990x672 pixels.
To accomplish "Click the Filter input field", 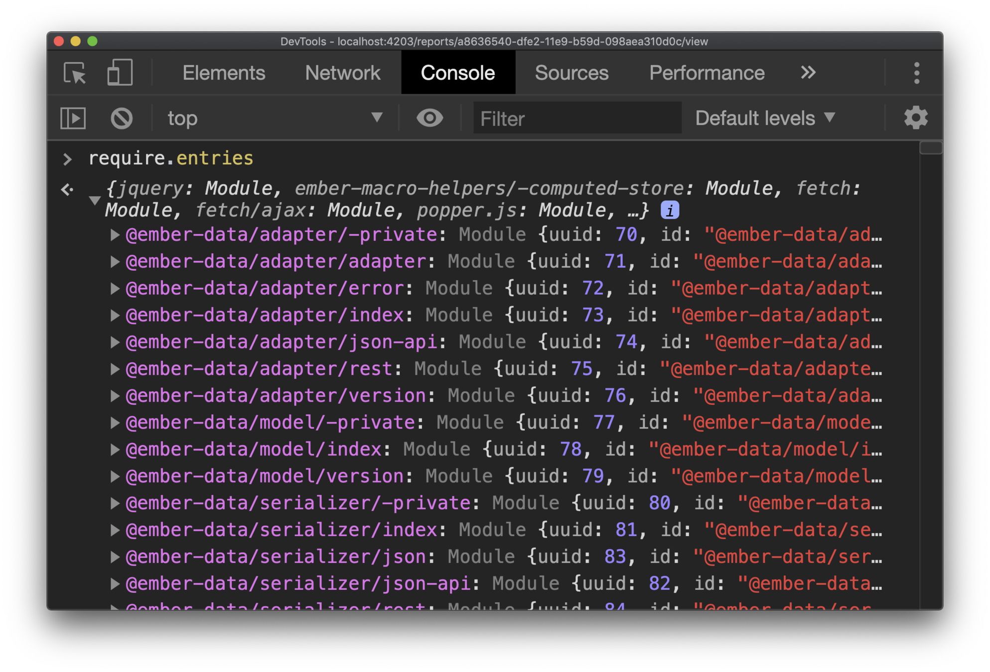I will coord(577,118).
